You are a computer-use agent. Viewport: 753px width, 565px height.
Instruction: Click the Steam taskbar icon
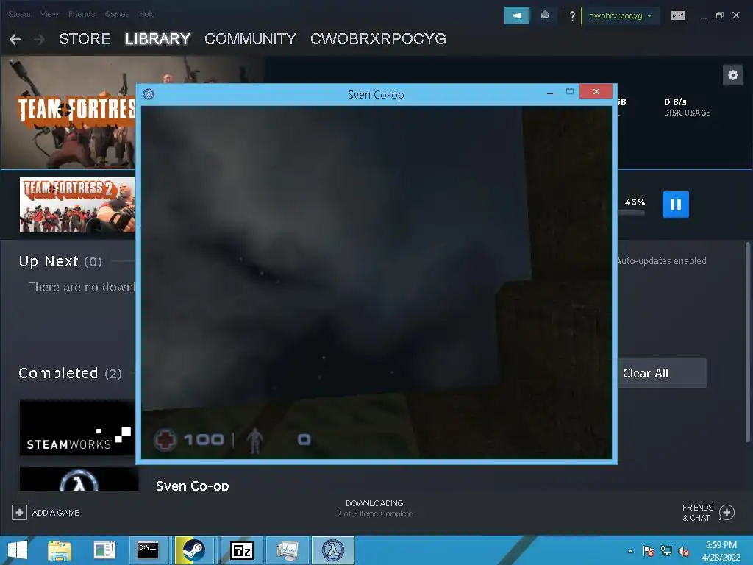194,550
